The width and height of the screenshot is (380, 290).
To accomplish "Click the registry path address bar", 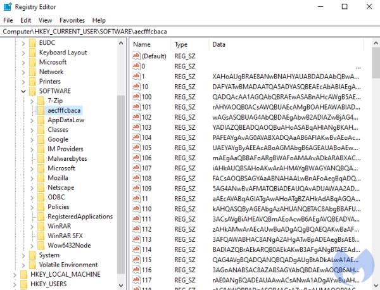I will [x=190, y=31].
